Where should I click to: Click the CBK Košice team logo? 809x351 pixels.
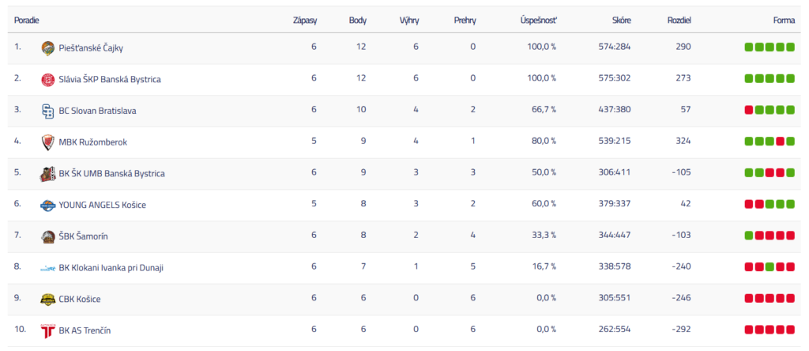(x=47, y=300)
